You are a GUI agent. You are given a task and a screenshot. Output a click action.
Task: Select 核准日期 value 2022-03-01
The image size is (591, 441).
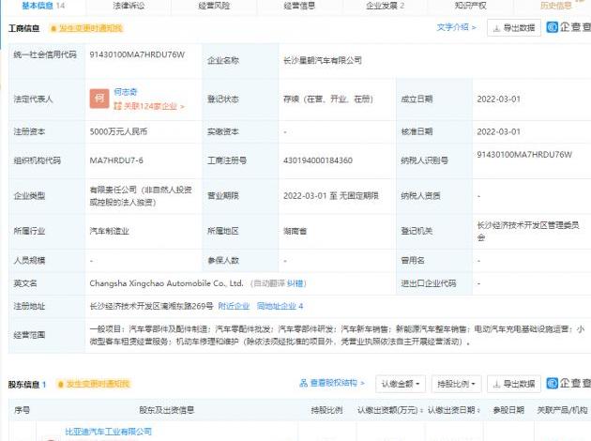pyautogui.click(x=499, y=131)
